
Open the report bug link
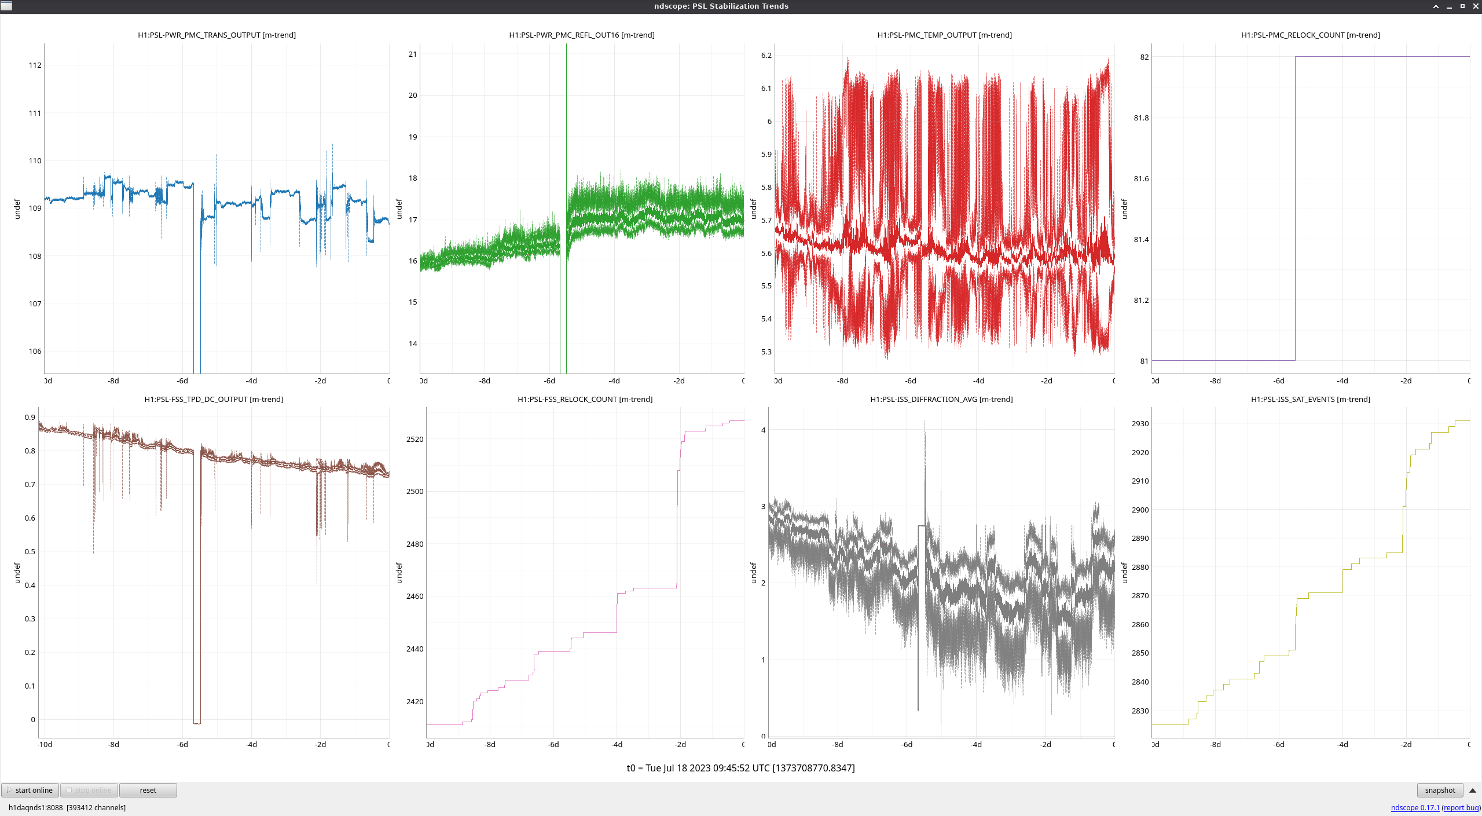pyautogui.click(x=1461, y=807)
